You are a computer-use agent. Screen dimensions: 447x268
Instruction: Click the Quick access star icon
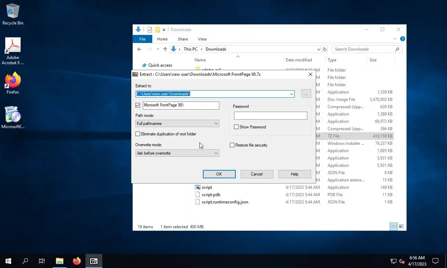click(144, 65)
